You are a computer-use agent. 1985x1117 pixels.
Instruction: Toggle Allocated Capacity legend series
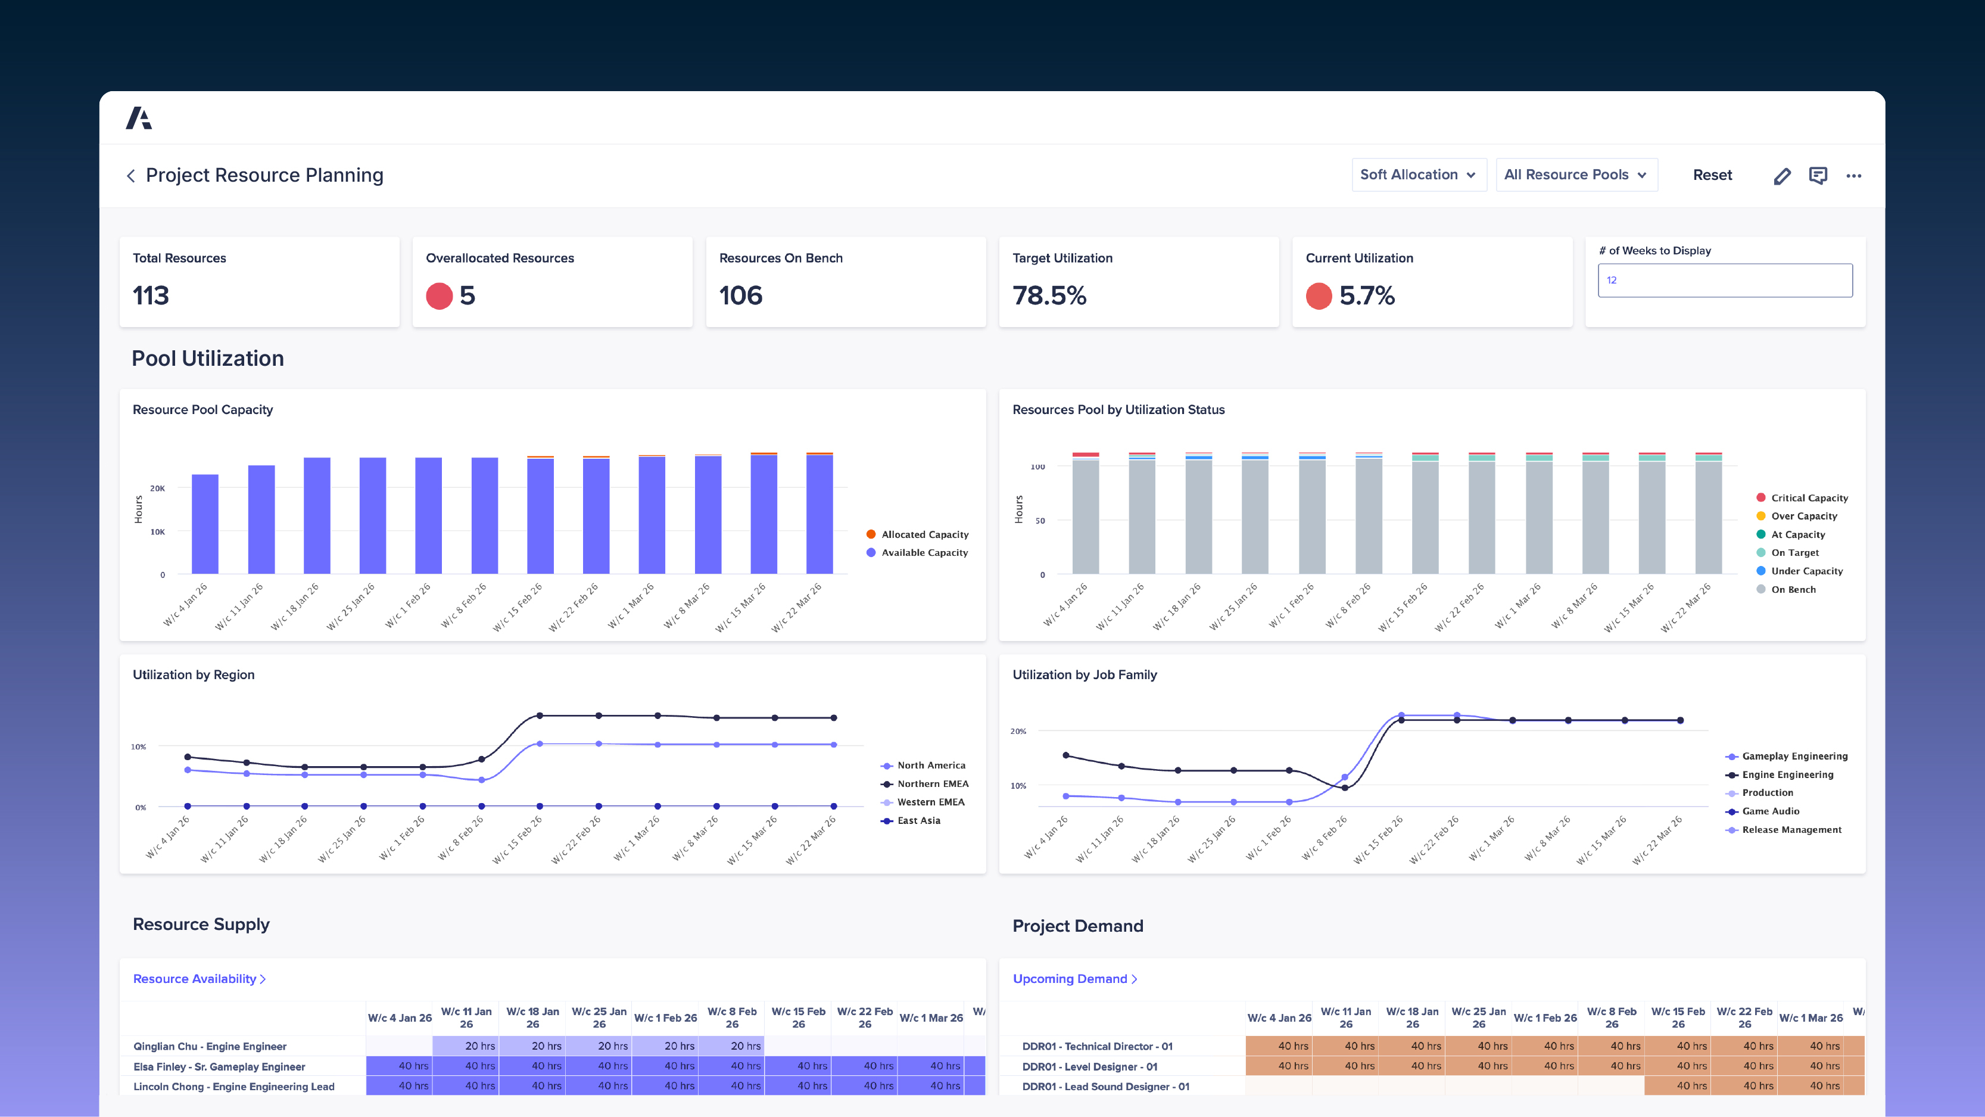[x=924, y=534]
